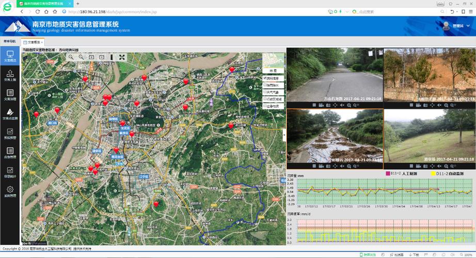Open the disaster report upload icon in sidebar

click(x=10, y=73)
